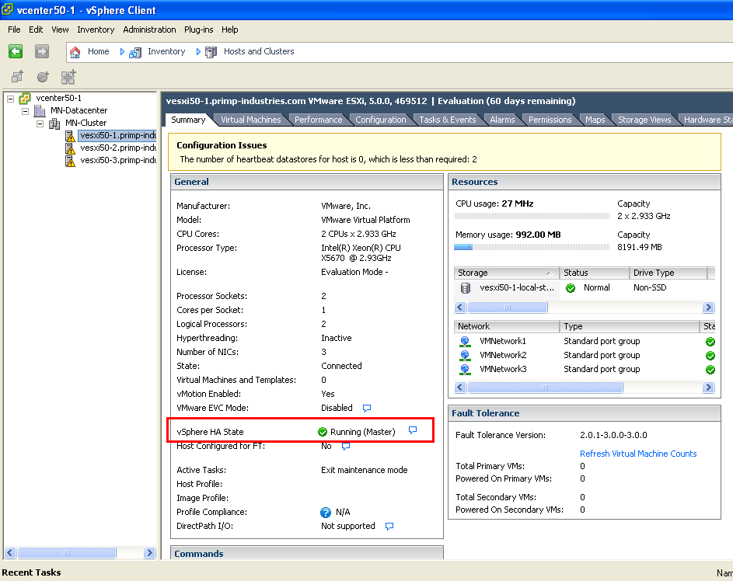Click the Refresh Virtual Machine Counts link

(637, 453)
